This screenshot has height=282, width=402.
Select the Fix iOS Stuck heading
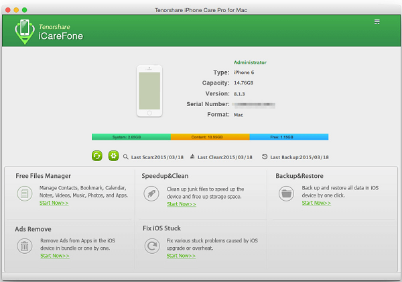pos(161,228)
